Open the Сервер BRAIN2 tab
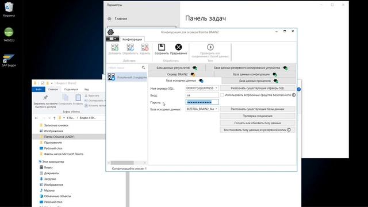Screen dimensions: 368x207 point(181,74)
